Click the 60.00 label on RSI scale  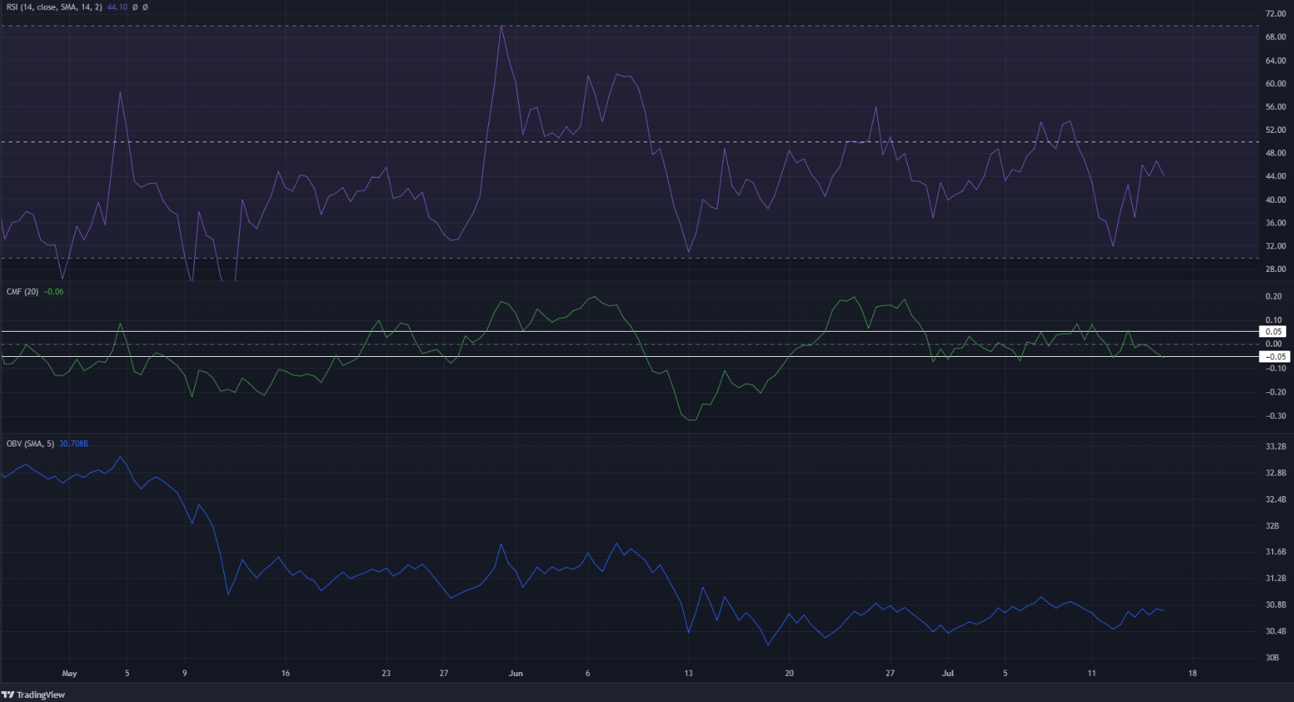point(1275,83)
